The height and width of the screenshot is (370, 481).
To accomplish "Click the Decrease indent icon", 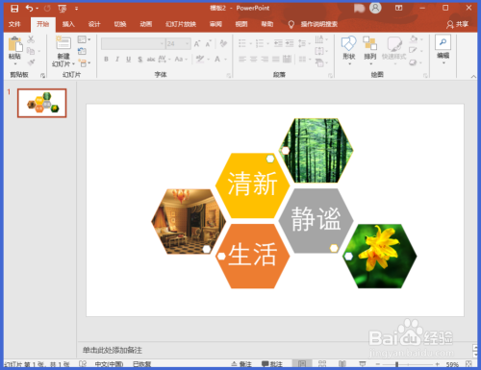I will [278, 43].
